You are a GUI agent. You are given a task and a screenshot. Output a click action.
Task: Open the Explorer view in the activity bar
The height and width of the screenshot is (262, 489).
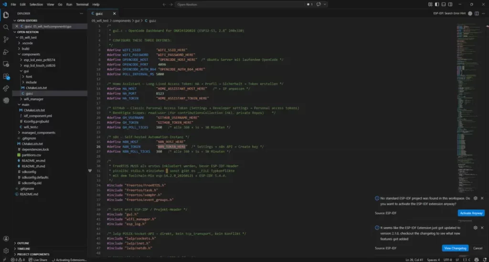[x=6, y=15]
